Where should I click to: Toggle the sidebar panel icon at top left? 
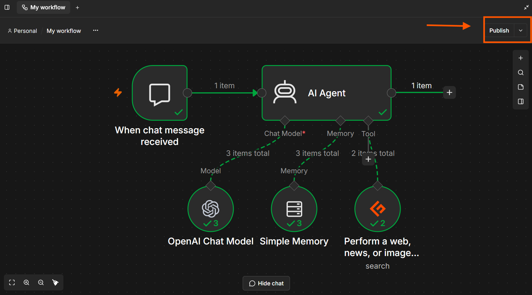point(7,7)
